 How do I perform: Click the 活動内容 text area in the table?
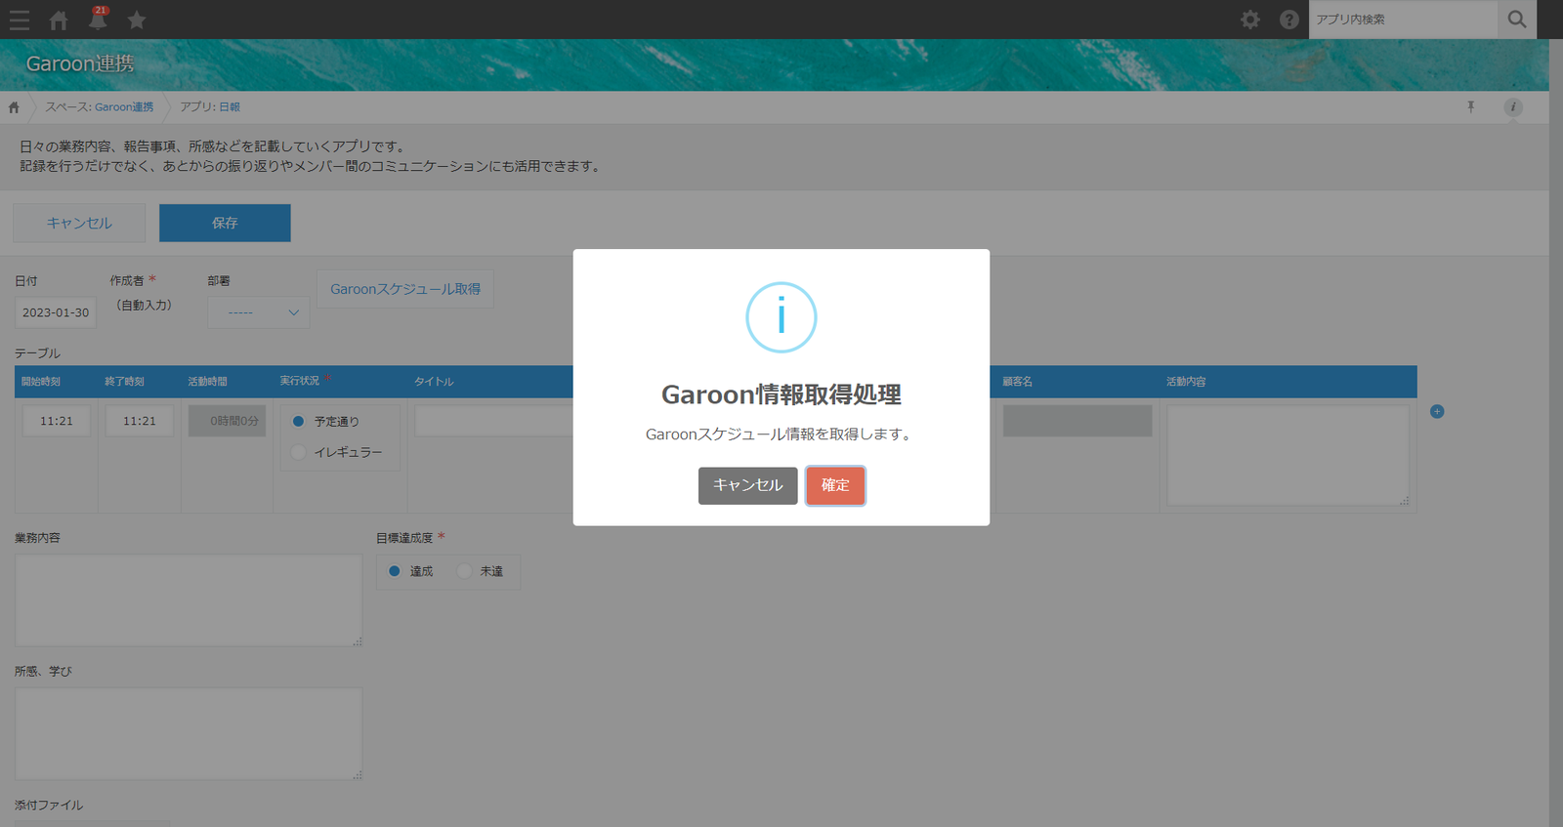coord(1288,455)
